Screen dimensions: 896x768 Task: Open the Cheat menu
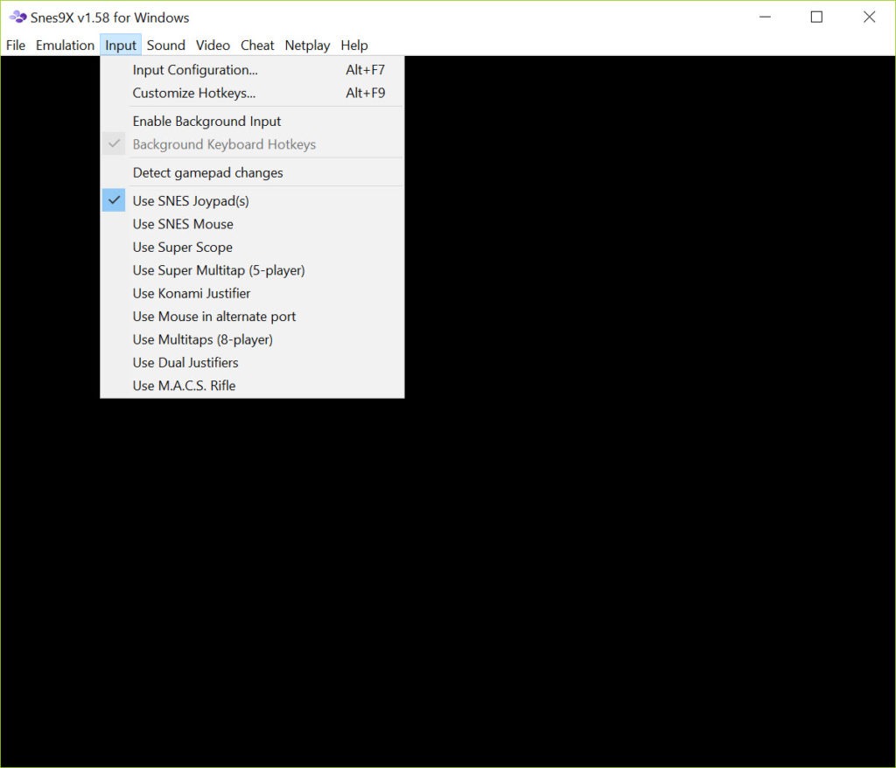[x=257, y=45]
